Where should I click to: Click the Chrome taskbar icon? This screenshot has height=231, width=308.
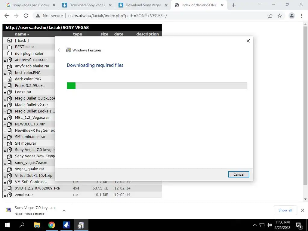(51, 225)
